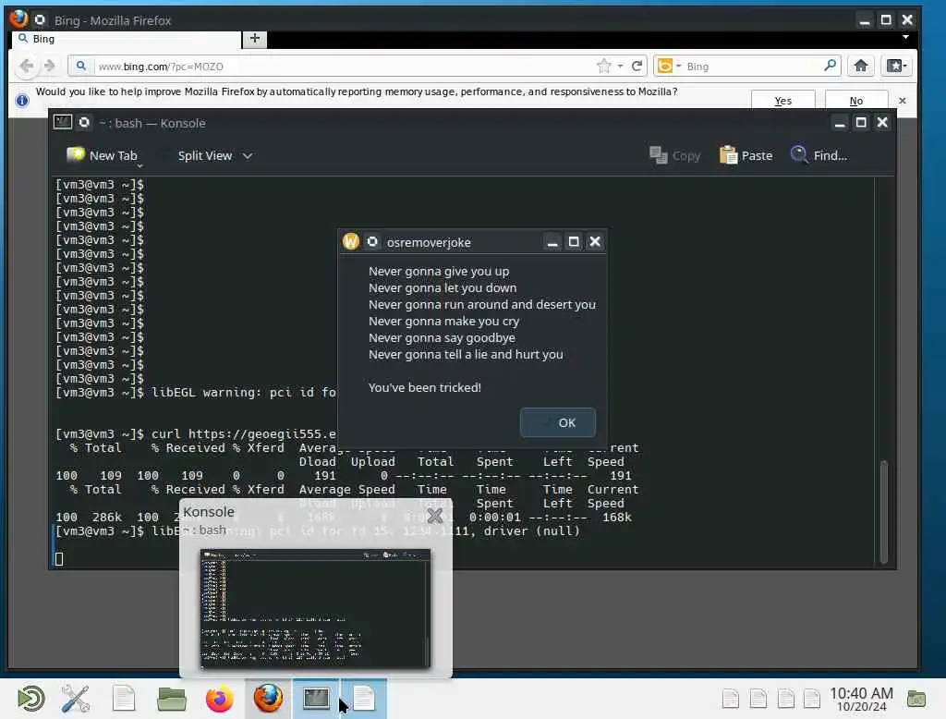Click the info icon on notification bar
Viewport: 946px width, 719px height.
(22, 100)
